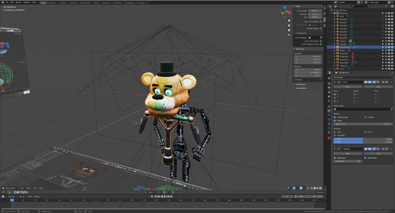Hide the Camera object's eye icon
The width and height of the screenshot is (395, 213).
(x=386, y=41)
